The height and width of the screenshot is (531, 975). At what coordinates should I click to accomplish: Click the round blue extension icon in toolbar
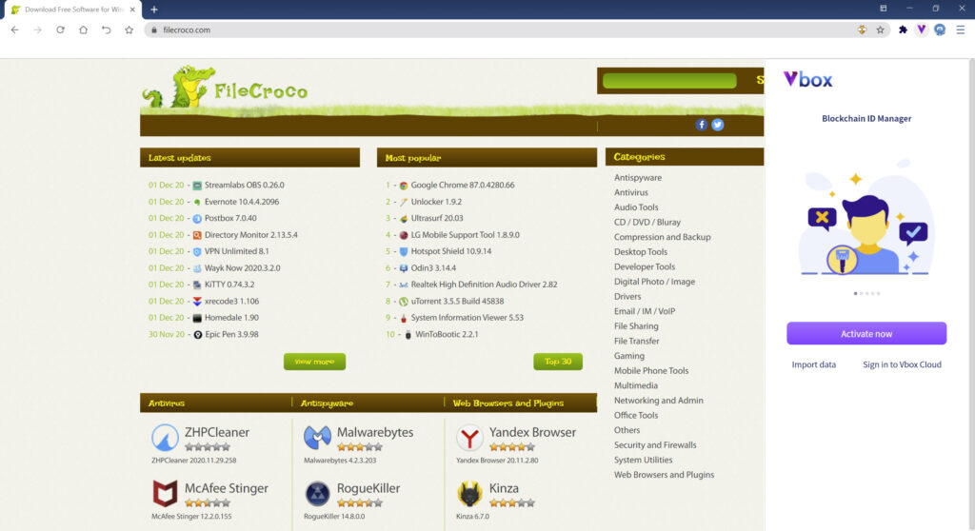tap(940, 29)
